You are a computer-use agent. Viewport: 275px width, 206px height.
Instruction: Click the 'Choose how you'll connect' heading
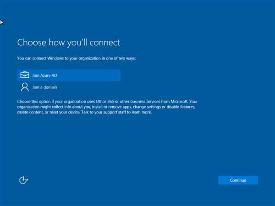[x=68, y=43]
